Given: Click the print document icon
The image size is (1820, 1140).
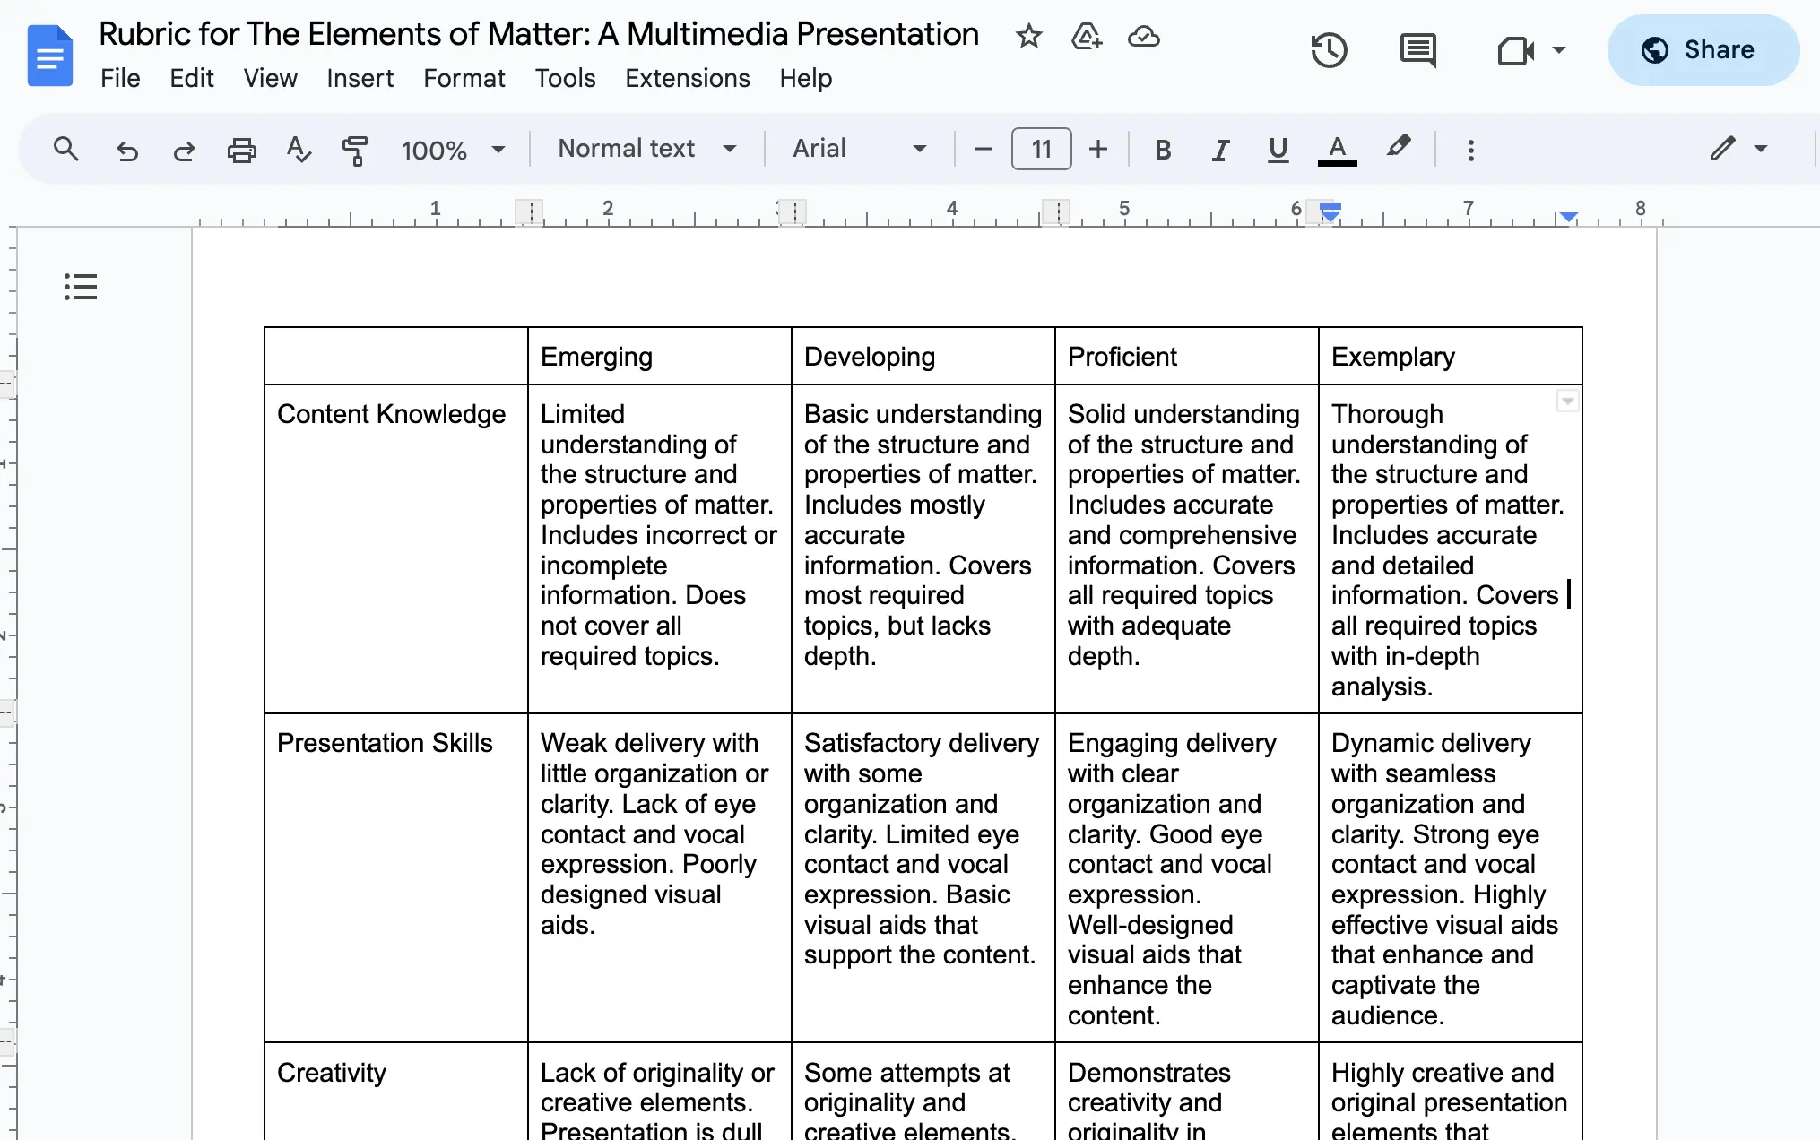Looking at the screenshot, I should [243, 147].
